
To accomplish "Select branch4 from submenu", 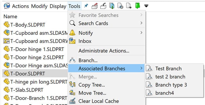I will [174, 93].
